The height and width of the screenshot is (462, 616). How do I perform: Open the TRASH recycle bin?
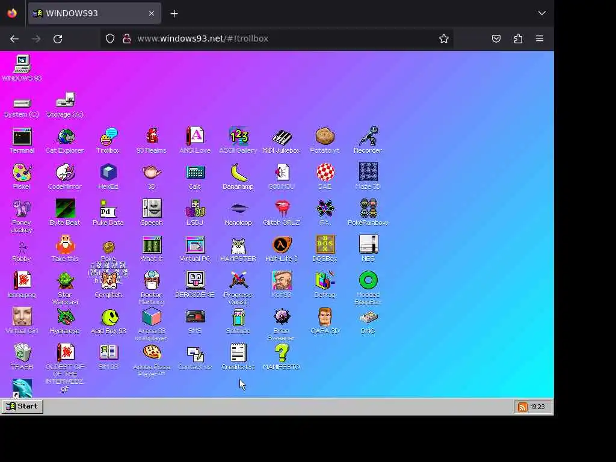pyautogui.click(x=22, y=357)
